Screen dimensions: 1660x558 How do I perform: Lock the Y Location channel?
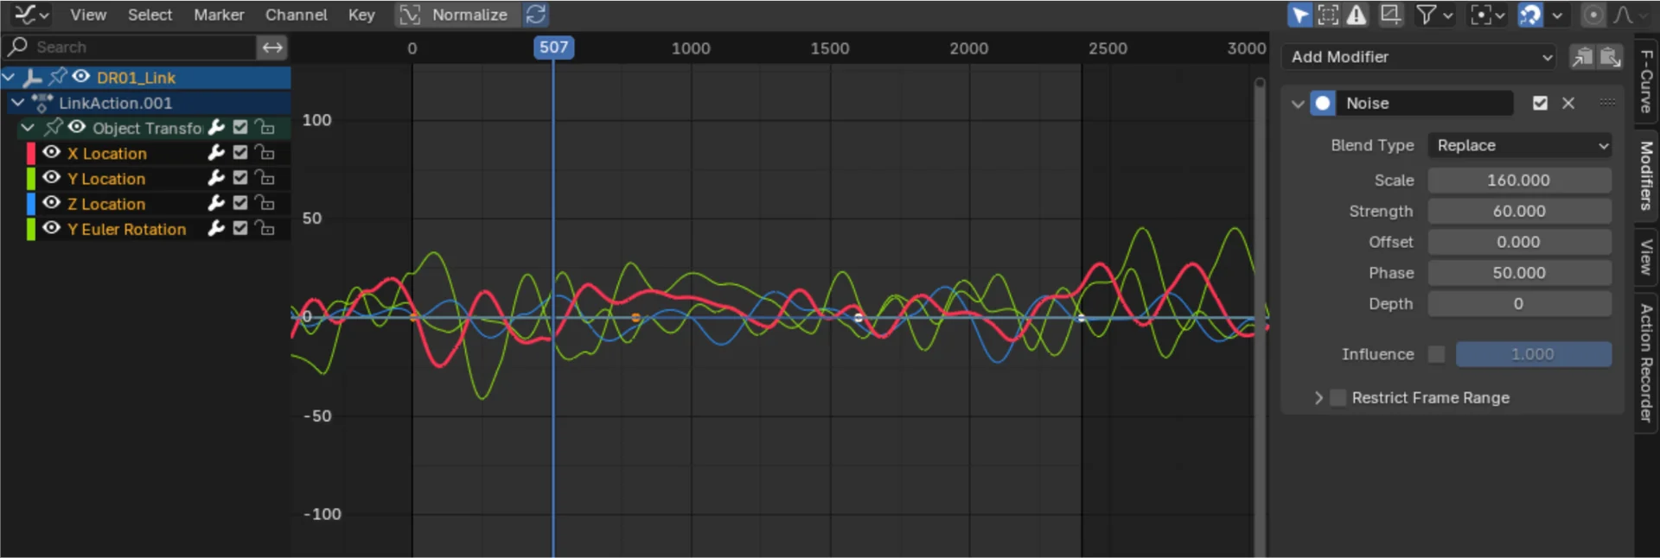265,178
